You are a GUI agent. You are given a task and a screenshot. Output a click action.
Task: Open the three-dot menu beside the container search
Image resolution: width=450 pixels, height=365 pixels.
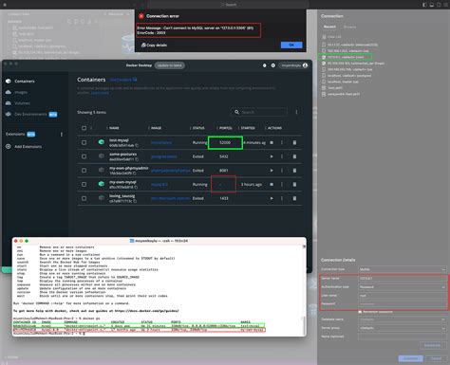coord(296,112)
